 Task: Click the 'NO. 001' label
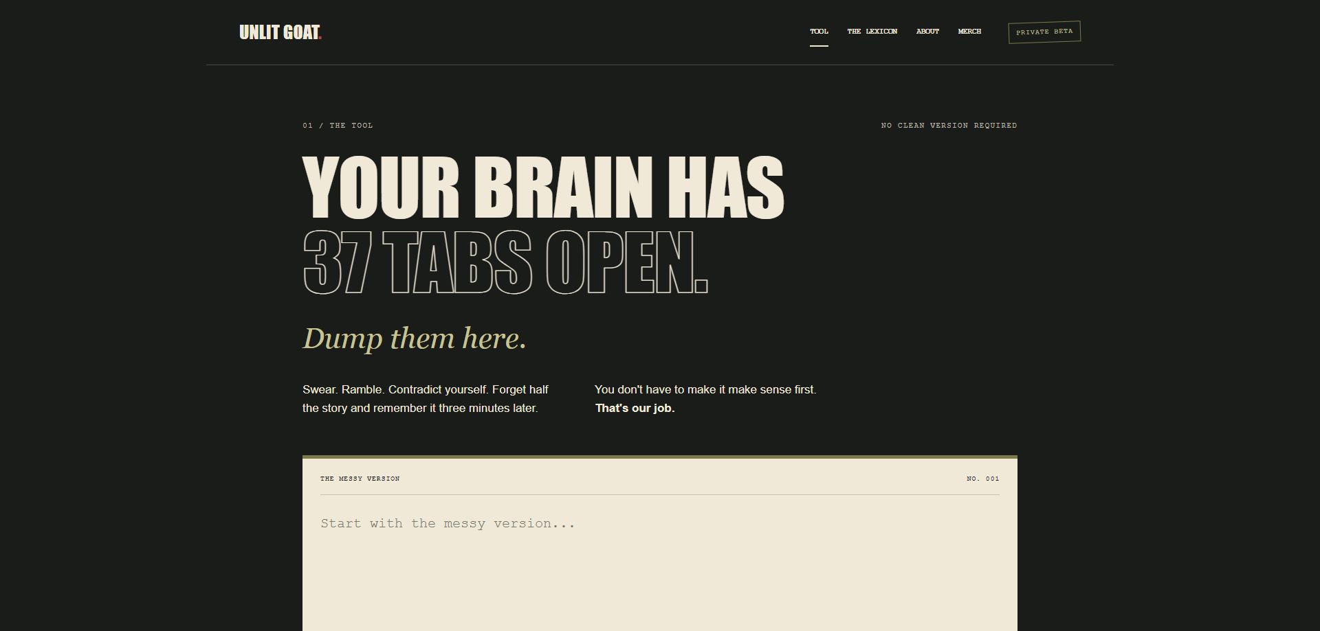(x=983, y=479)
